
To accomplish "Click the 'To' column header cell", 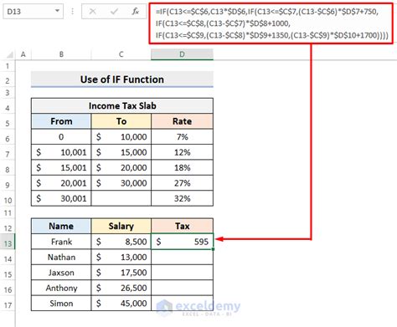I will [121, 121].
